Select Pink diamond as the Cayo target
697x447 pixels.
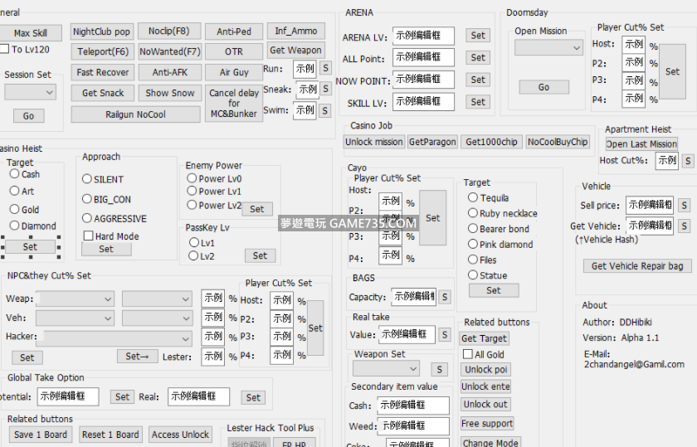[x=473, y=245]
